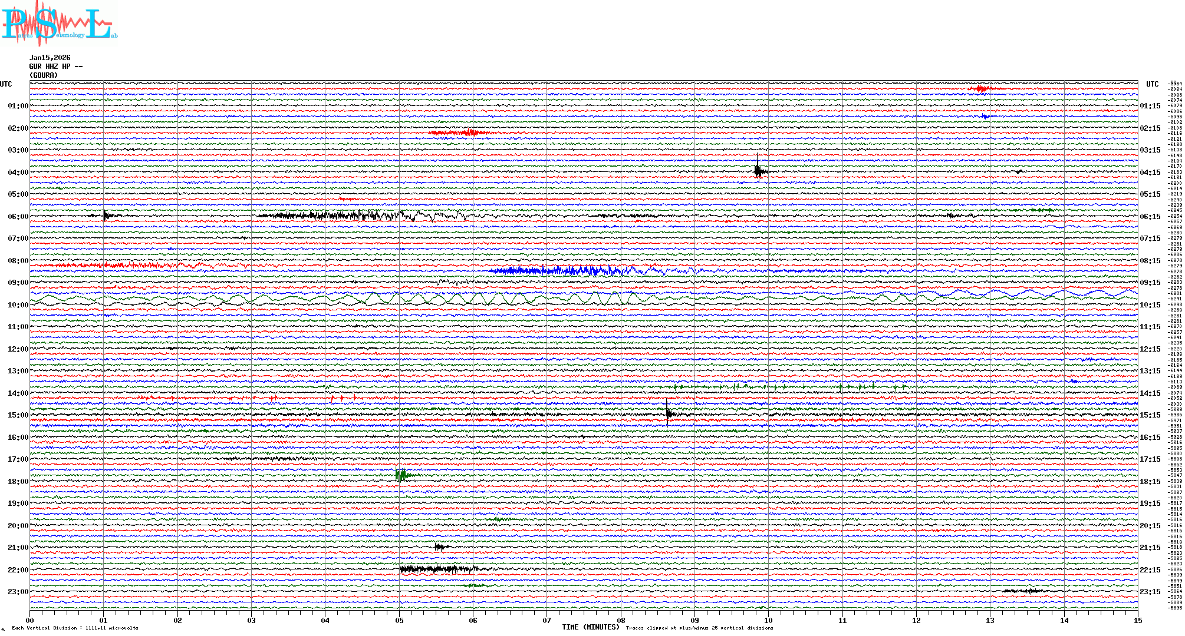Click the Jan15,2026 date label
Image resolution: width=1185 pixels, height=636 pixels.
pos(50,58)
